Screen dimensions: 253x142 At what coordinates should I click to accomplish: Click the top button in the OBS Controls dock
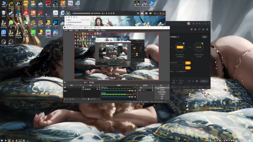[162, 88]
